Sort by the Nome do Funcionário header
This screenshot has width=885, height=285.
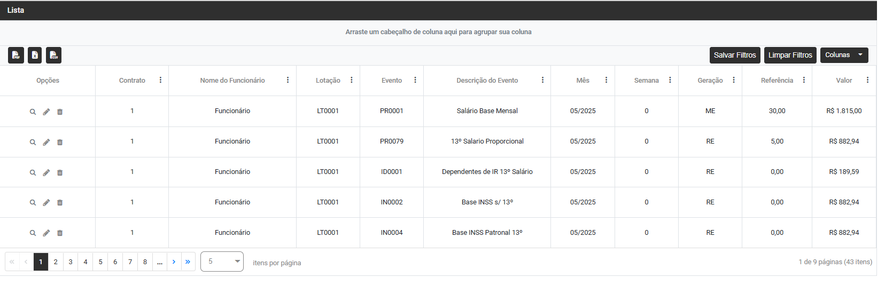232,81
